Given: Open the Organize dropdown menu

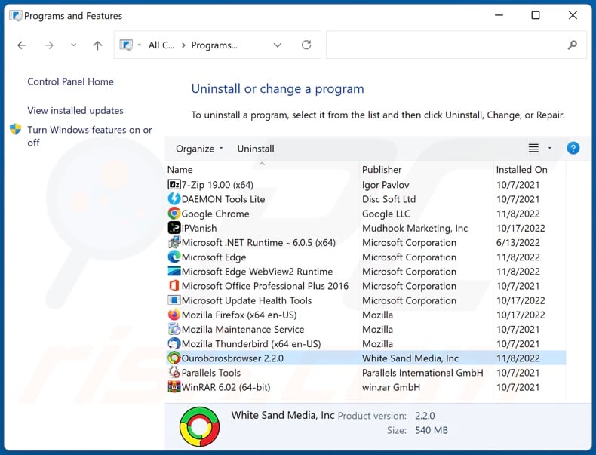Looking at the screenshot, I should [199, 149].
